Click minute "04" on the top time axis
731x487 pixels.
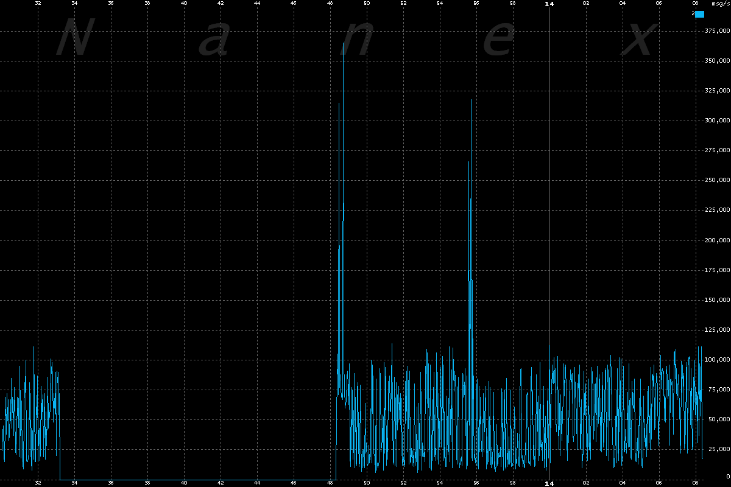(x=623, y=4)
